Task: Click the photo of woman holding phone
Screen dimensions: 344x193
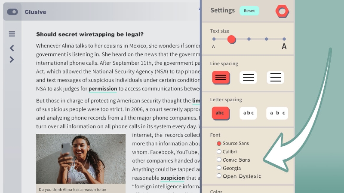Action: click(x=81, y=159)
